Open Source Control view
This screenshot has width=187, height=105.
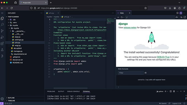[2, 31]
